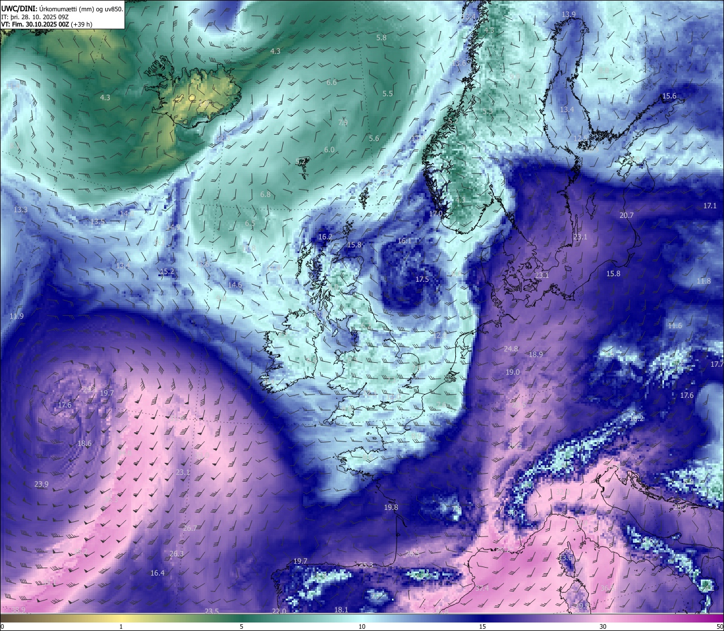Click the 19.0 value map label
The height and width of the screenshot is (631, 724).
pyautogui.click(x=512, y=372)
